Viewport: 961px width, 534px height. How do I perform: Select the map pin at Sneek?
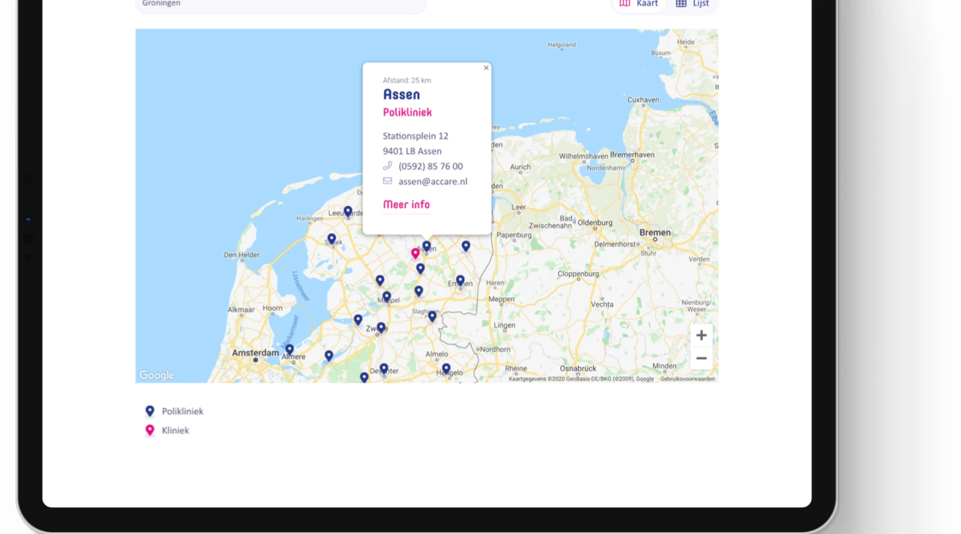pos(331,238)
